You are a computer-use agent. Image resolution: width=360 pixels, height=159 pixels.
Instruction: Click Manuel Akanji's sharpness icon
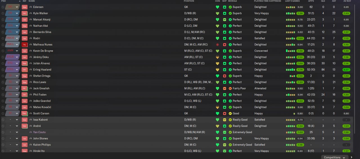pos(224,19)
